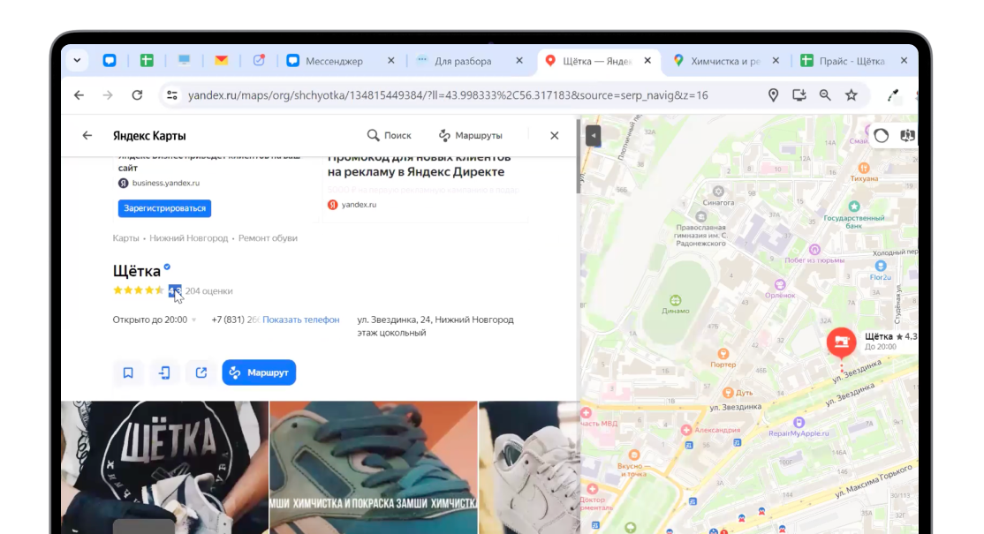Share the place with share icon
Viewport: 984px width, 534px height.
pyautogui.click(x=201, y=372)
